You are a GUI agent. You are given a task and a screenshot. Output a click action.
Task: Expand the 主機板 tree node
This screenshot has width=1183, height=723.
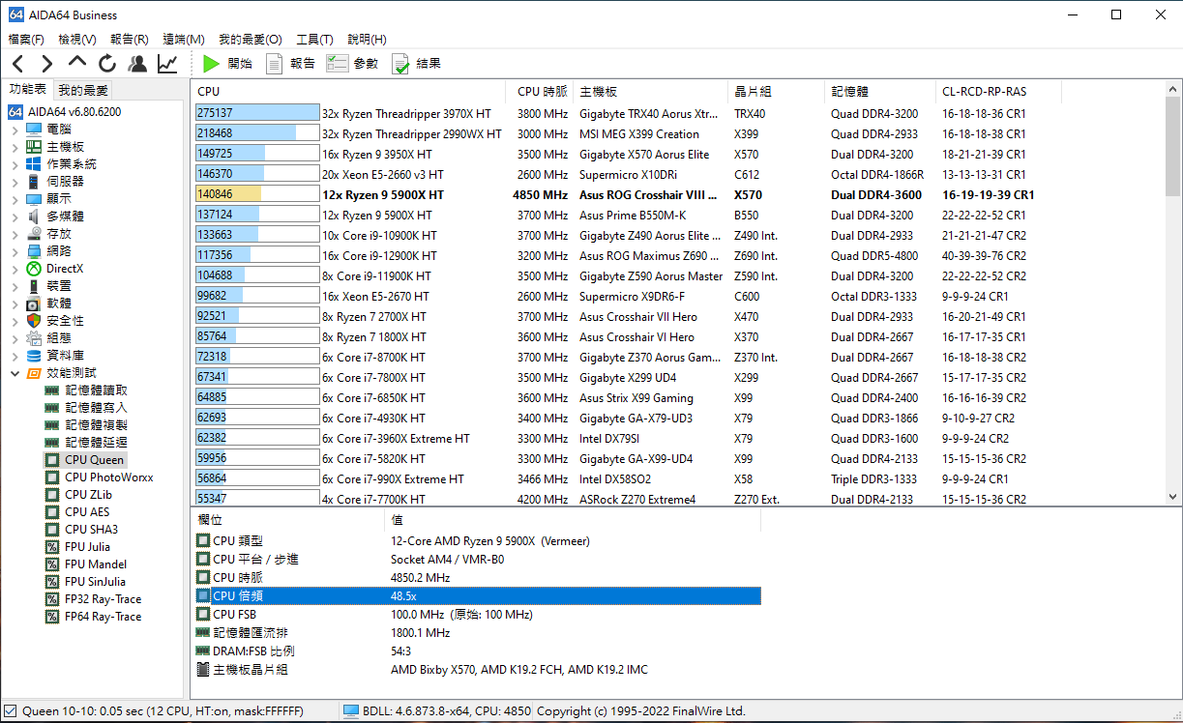[x=15, y=147]
